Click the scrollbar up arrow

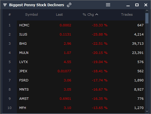(x=147, y=10)
